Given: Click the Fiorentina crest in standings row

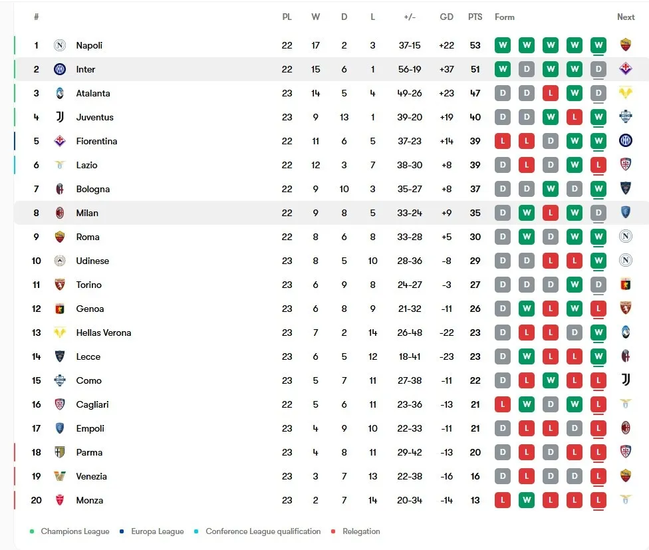Looking at the screenshot, I should point(60,141).
